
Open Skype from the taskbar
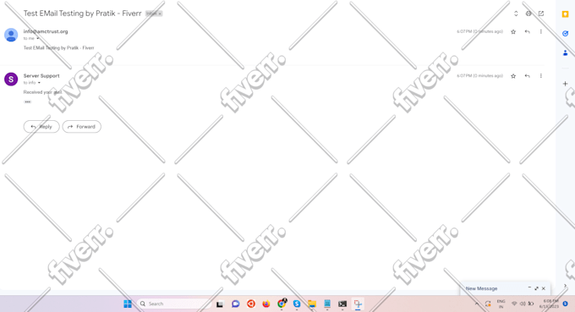(x=297, y=304)
